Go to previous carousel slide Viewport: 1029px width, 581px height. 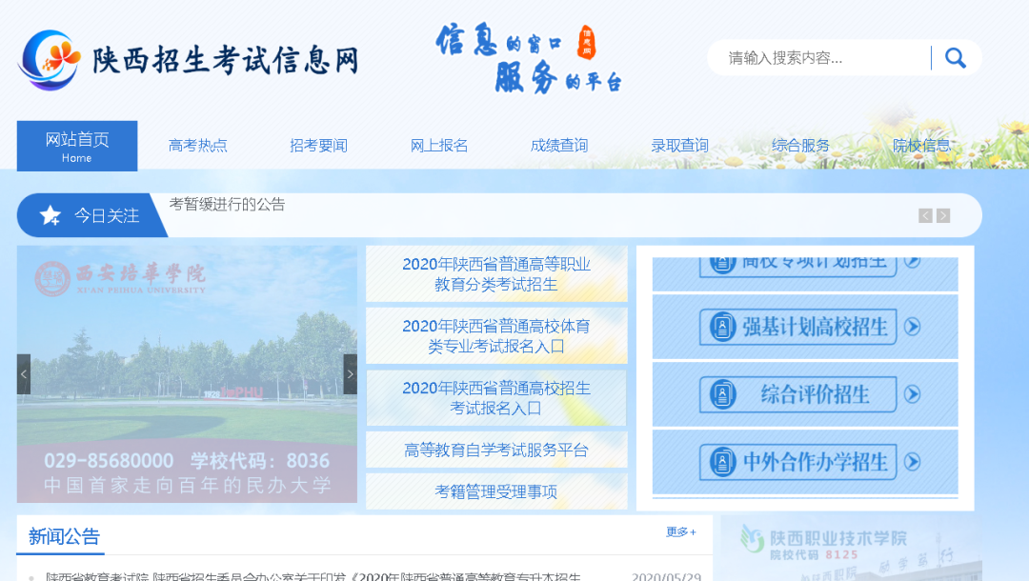(x=24, y=374)
